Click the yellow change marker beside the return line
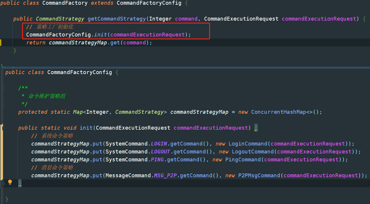Screen dimensions: 370x204 [x=1, y=43]
